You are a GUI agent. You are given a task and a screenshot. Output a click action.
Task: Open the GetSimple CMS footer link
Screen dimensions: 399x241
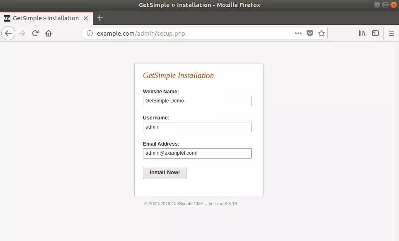point(188,204)
